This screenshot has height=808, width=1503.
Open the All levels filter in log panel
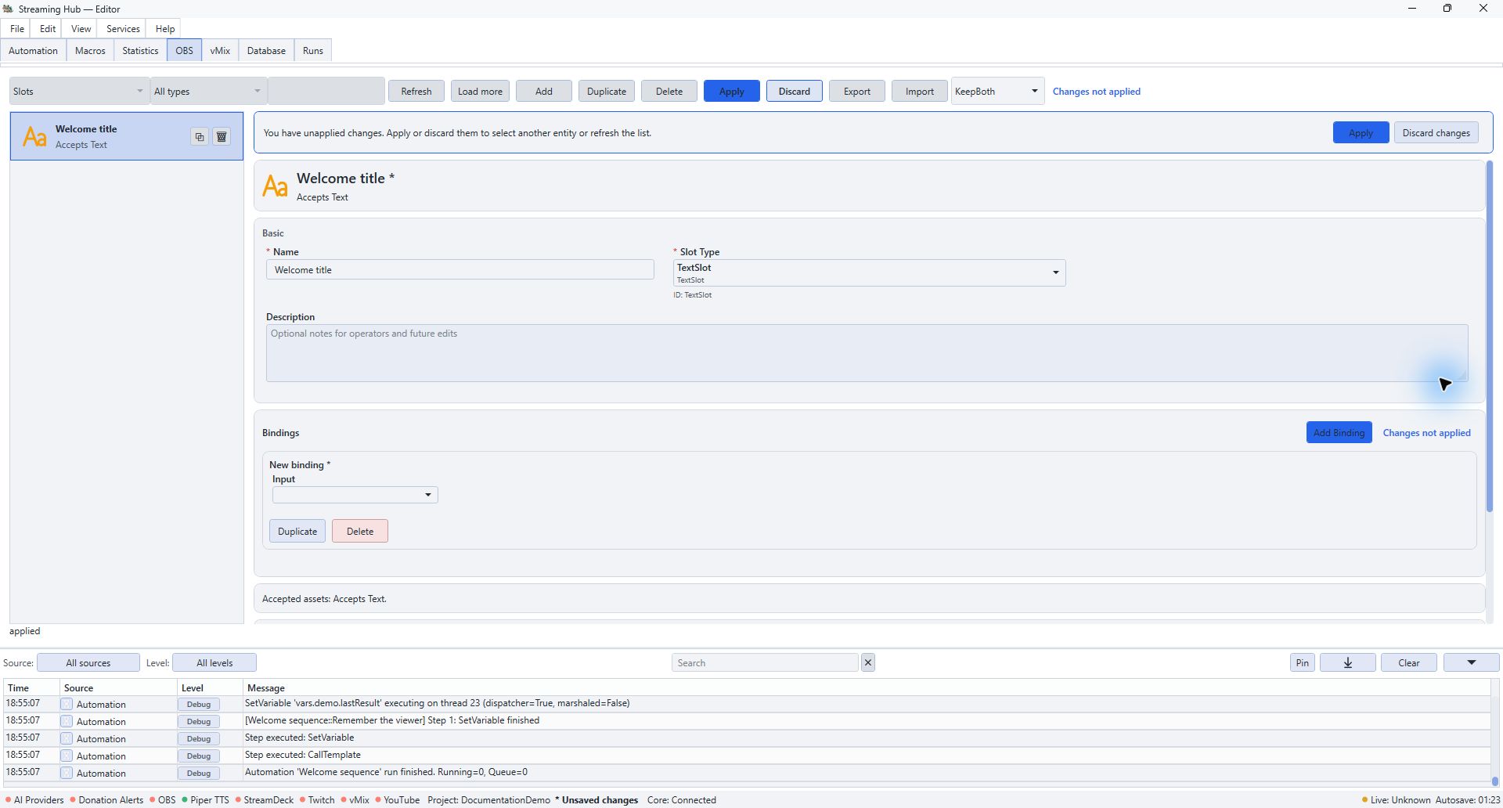pyautogui.click(x=214, y=663)
